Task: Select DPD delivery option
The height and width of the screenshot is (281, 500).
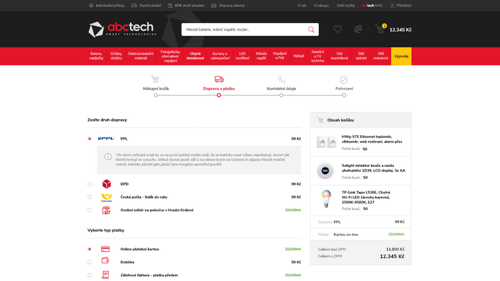Action: point(89,184)
